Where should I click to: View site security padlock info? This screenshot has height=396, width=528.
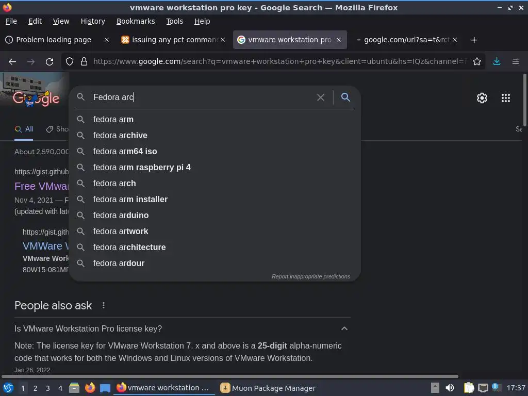pyautogui.click(x=84, y=62)
